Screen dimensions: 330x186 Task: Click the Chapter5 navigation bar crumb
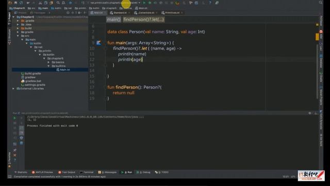point(17,8)
